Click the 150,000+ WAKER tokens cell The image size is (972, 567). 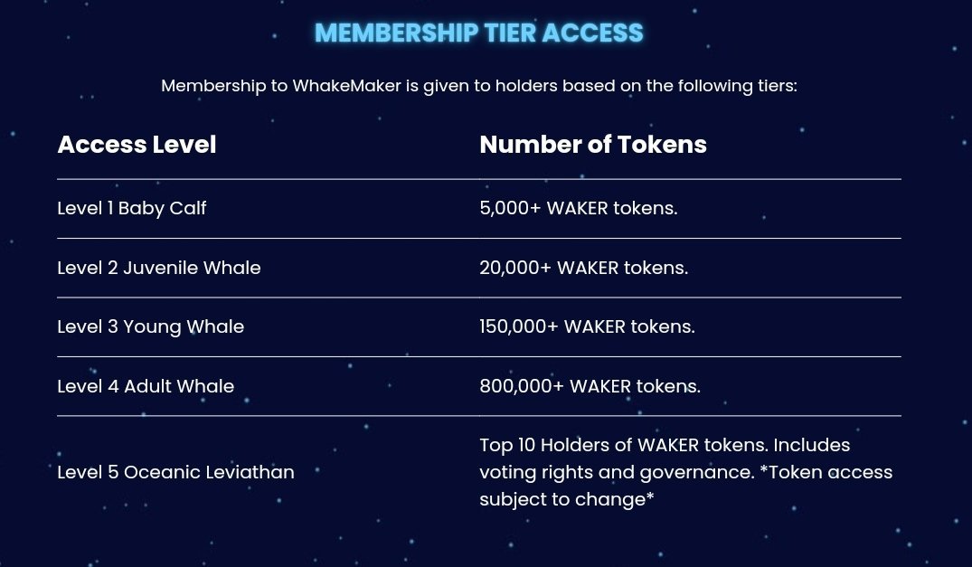[587, 326]
